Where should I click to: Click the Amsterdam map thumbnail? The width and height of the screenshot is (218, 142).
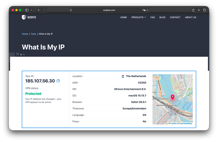tap(173, 99)
